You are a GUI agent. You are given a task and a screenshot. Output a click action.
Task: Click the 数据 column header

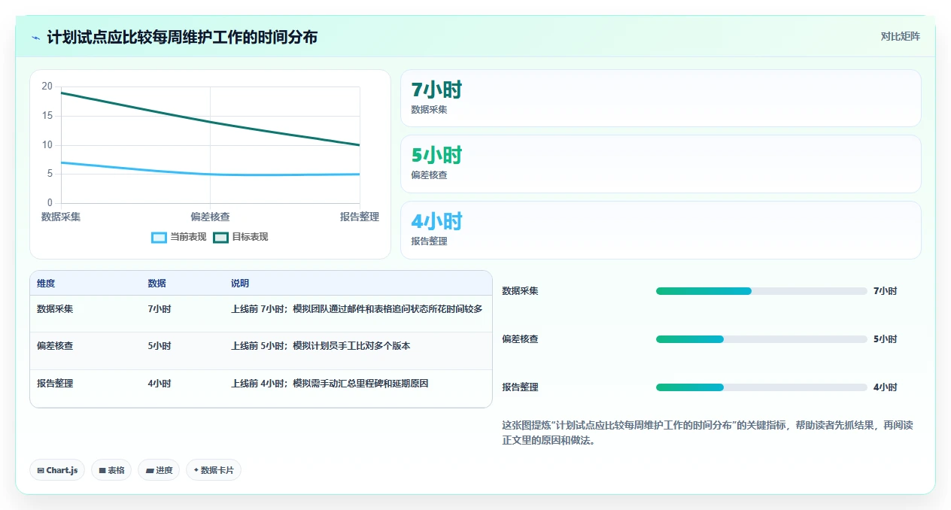pos(157,284)
